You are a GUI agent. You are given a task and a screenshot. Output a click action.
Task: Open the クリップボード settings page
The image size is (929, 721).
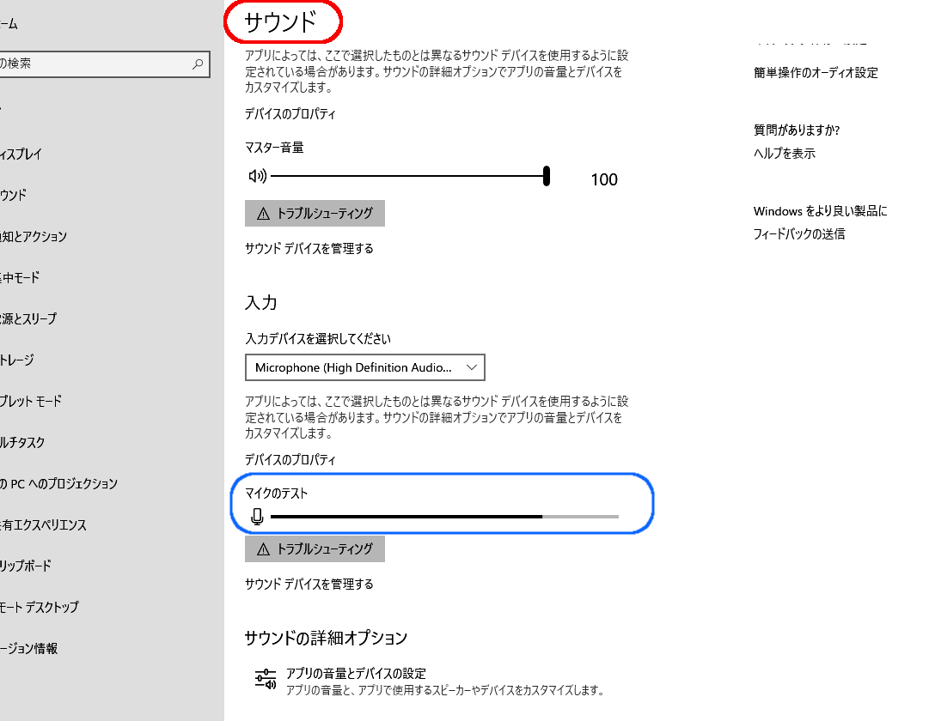click(24, 566)
